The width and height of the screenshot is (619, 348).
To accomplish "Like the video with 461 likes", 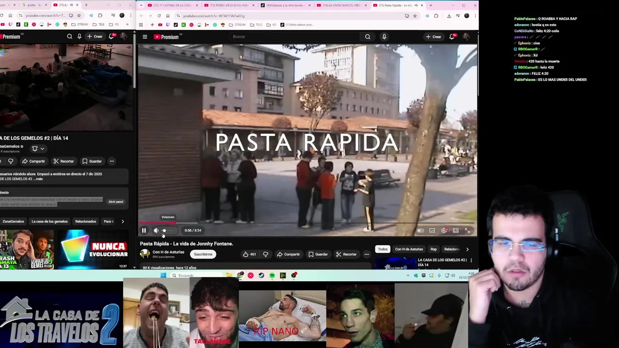I will (x=250, y=254).
